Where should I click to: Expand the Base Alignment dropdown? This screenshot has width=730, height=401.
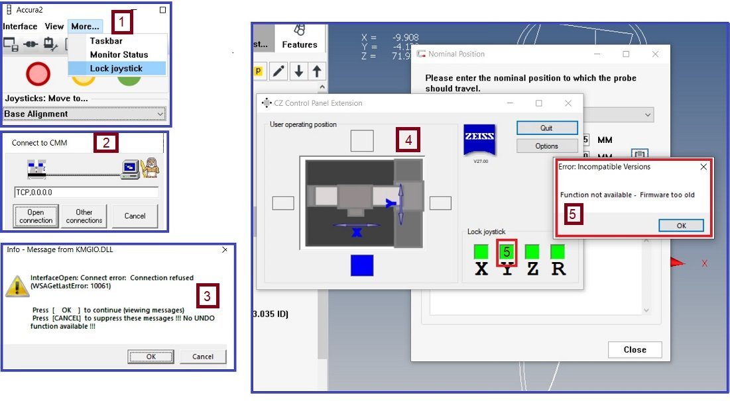click(84, 114)
